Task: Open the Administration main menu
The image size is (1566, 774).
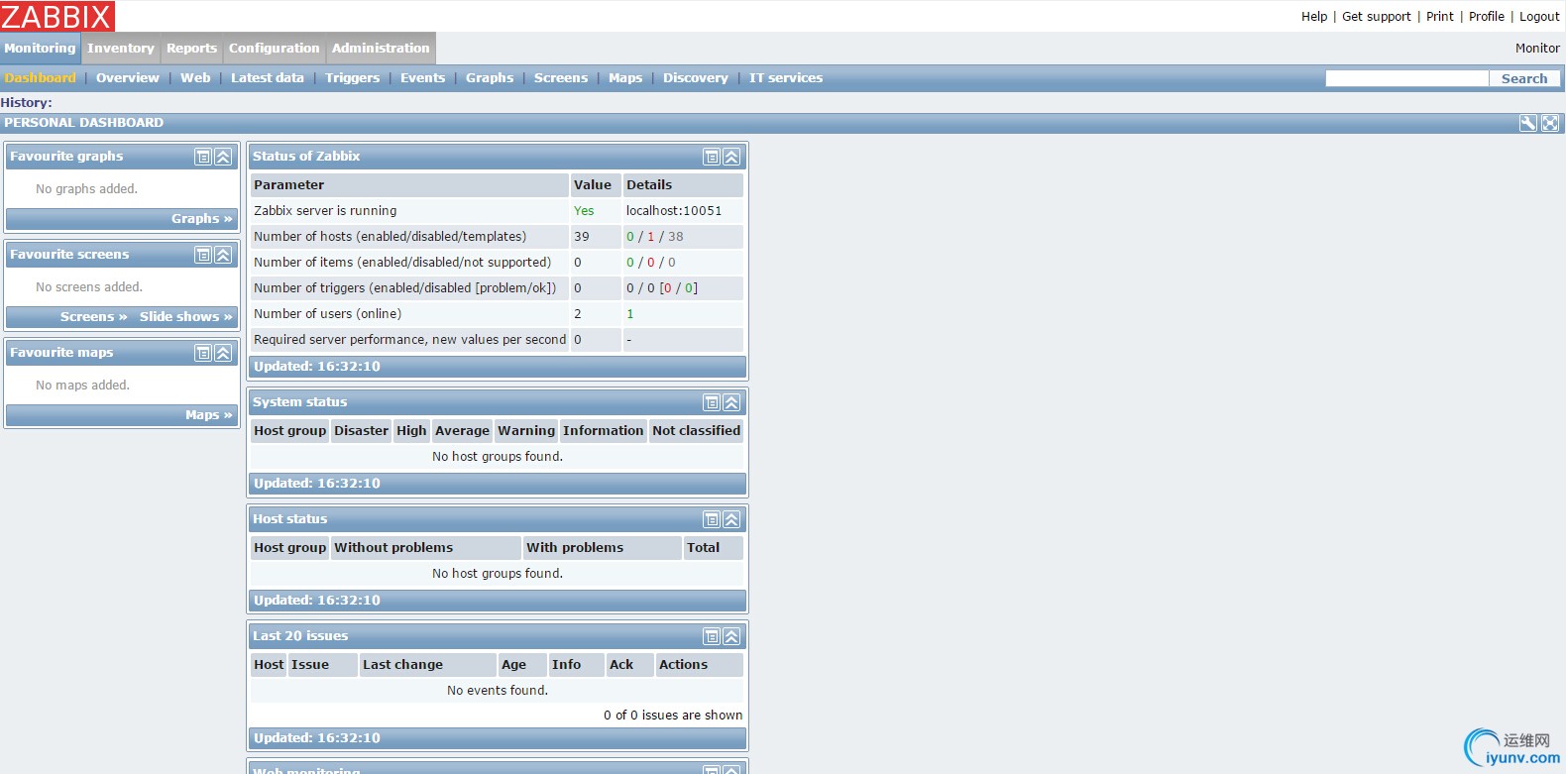Action: click(x=381, y=48)
